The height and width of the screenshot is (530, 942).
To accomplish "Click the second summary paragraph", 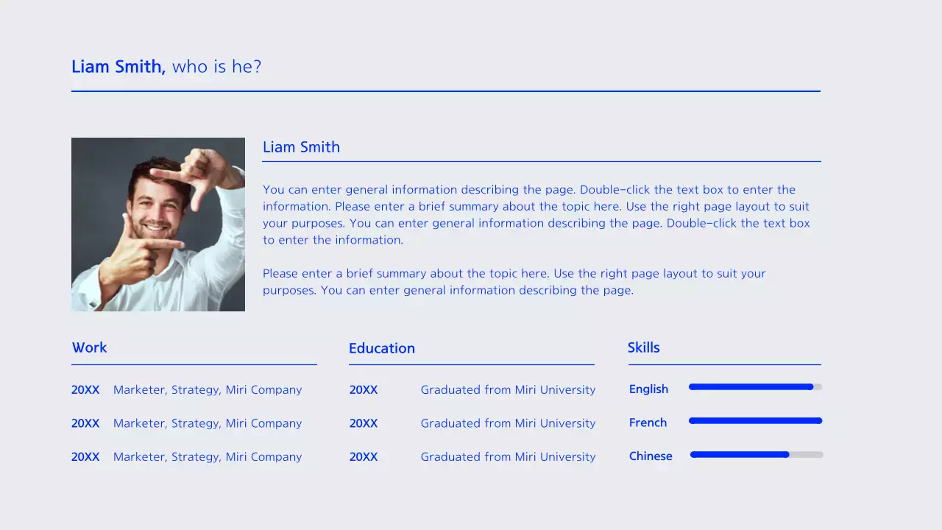I will click(514, 281).
